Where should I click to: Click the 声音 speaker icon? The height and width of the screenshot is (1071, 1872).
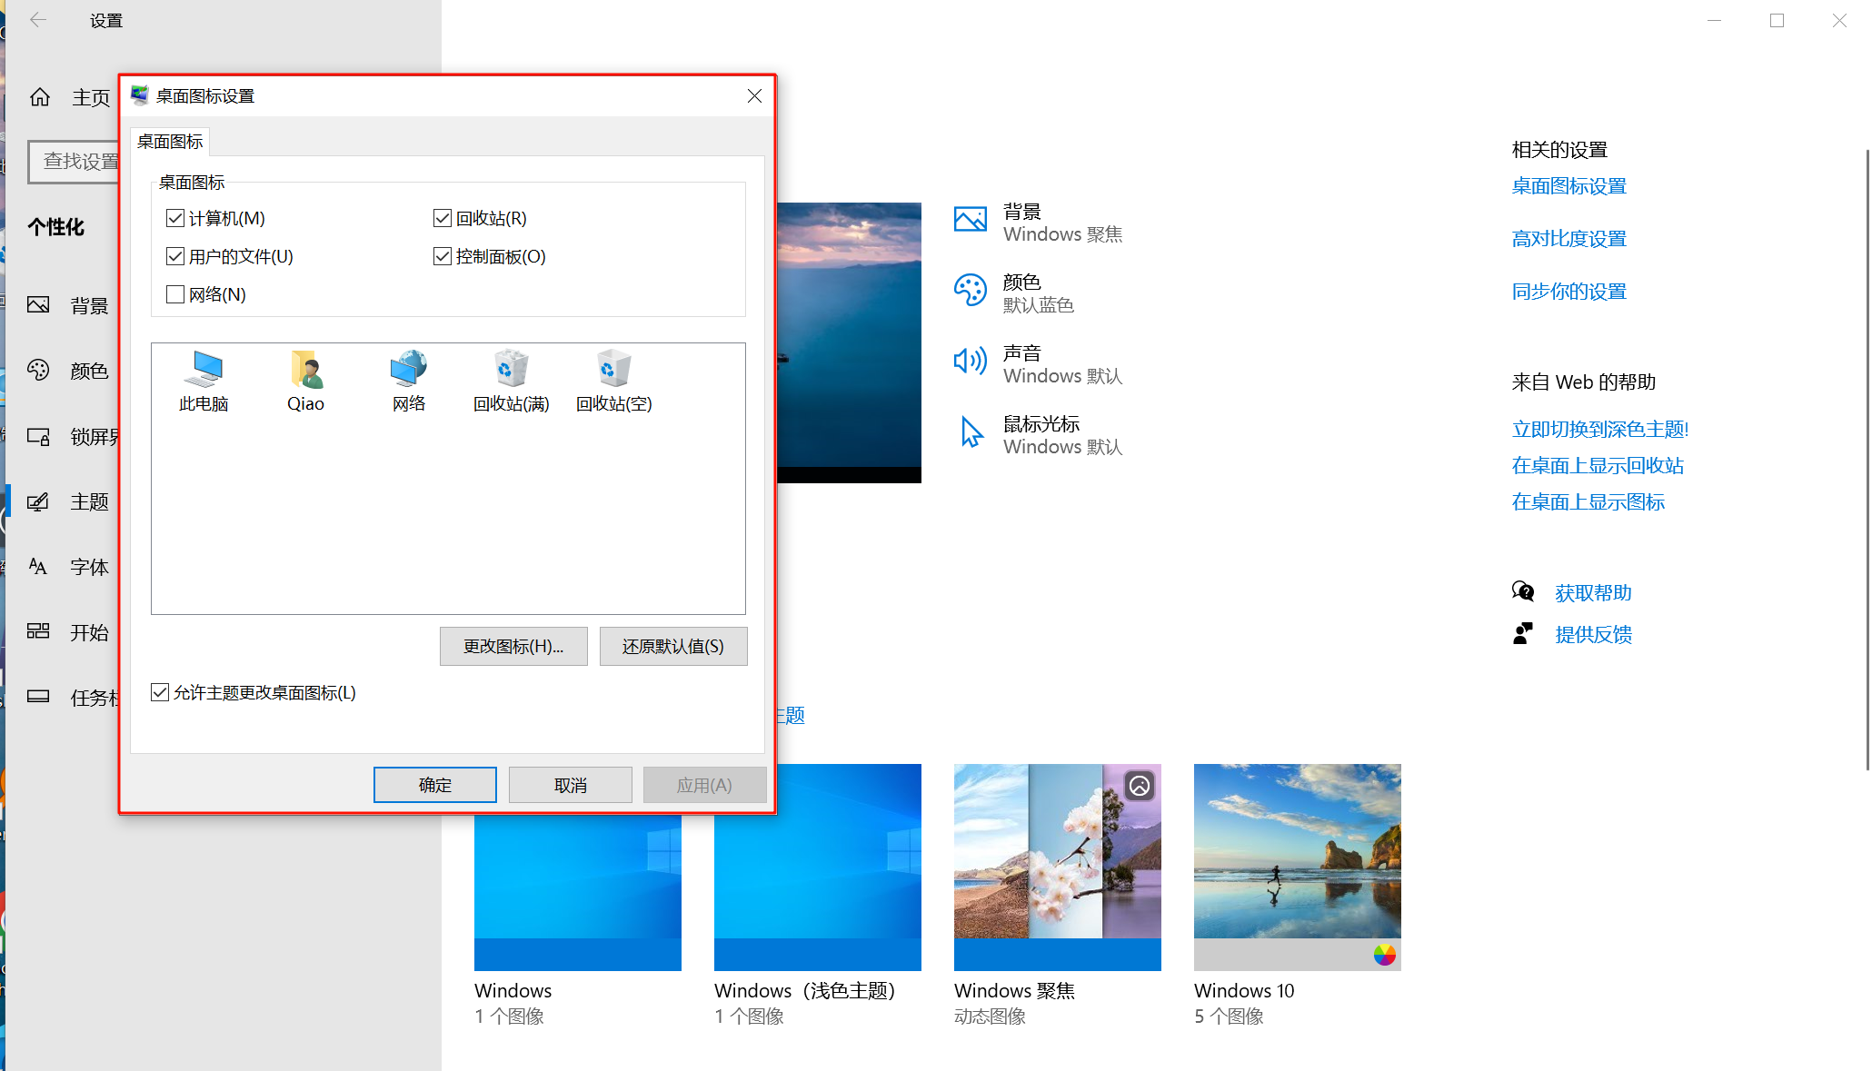[971, 362]
